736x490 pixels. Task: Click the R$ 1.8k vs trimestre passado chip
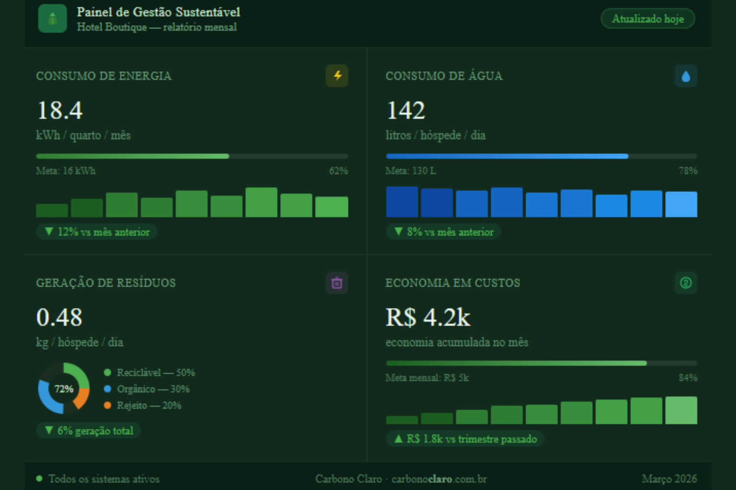pyautogui.click(x=465, y=439)
